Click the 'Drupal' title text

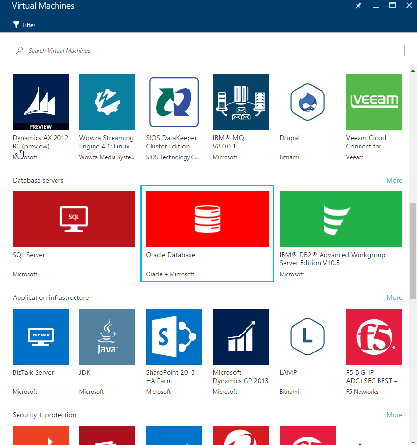289,138
